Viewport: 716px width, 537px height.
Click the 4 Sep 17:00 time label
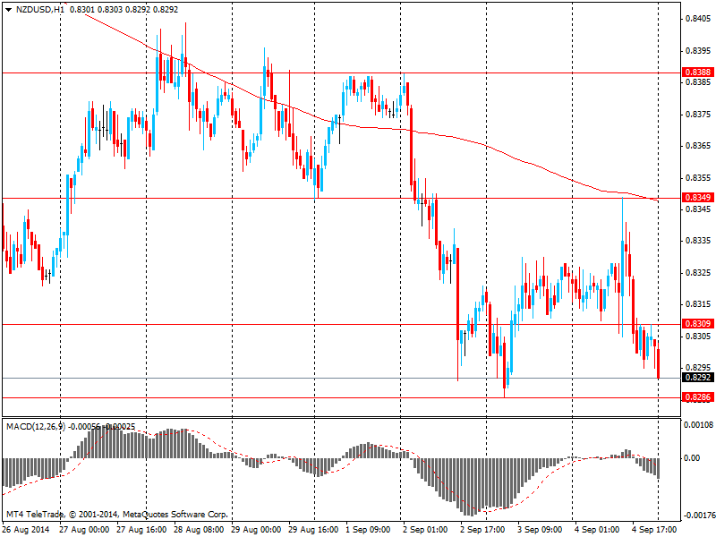tap(654, 530)
